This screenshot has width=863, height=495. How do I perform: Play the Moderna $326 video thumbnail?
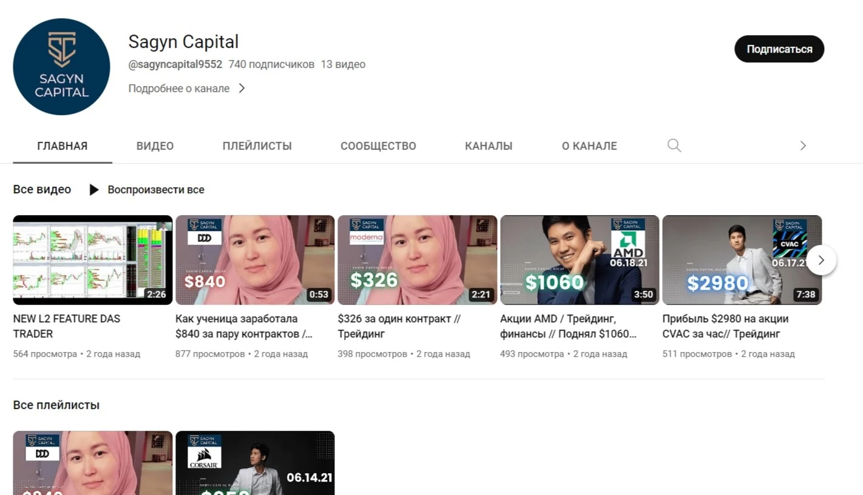pos(418,260)
